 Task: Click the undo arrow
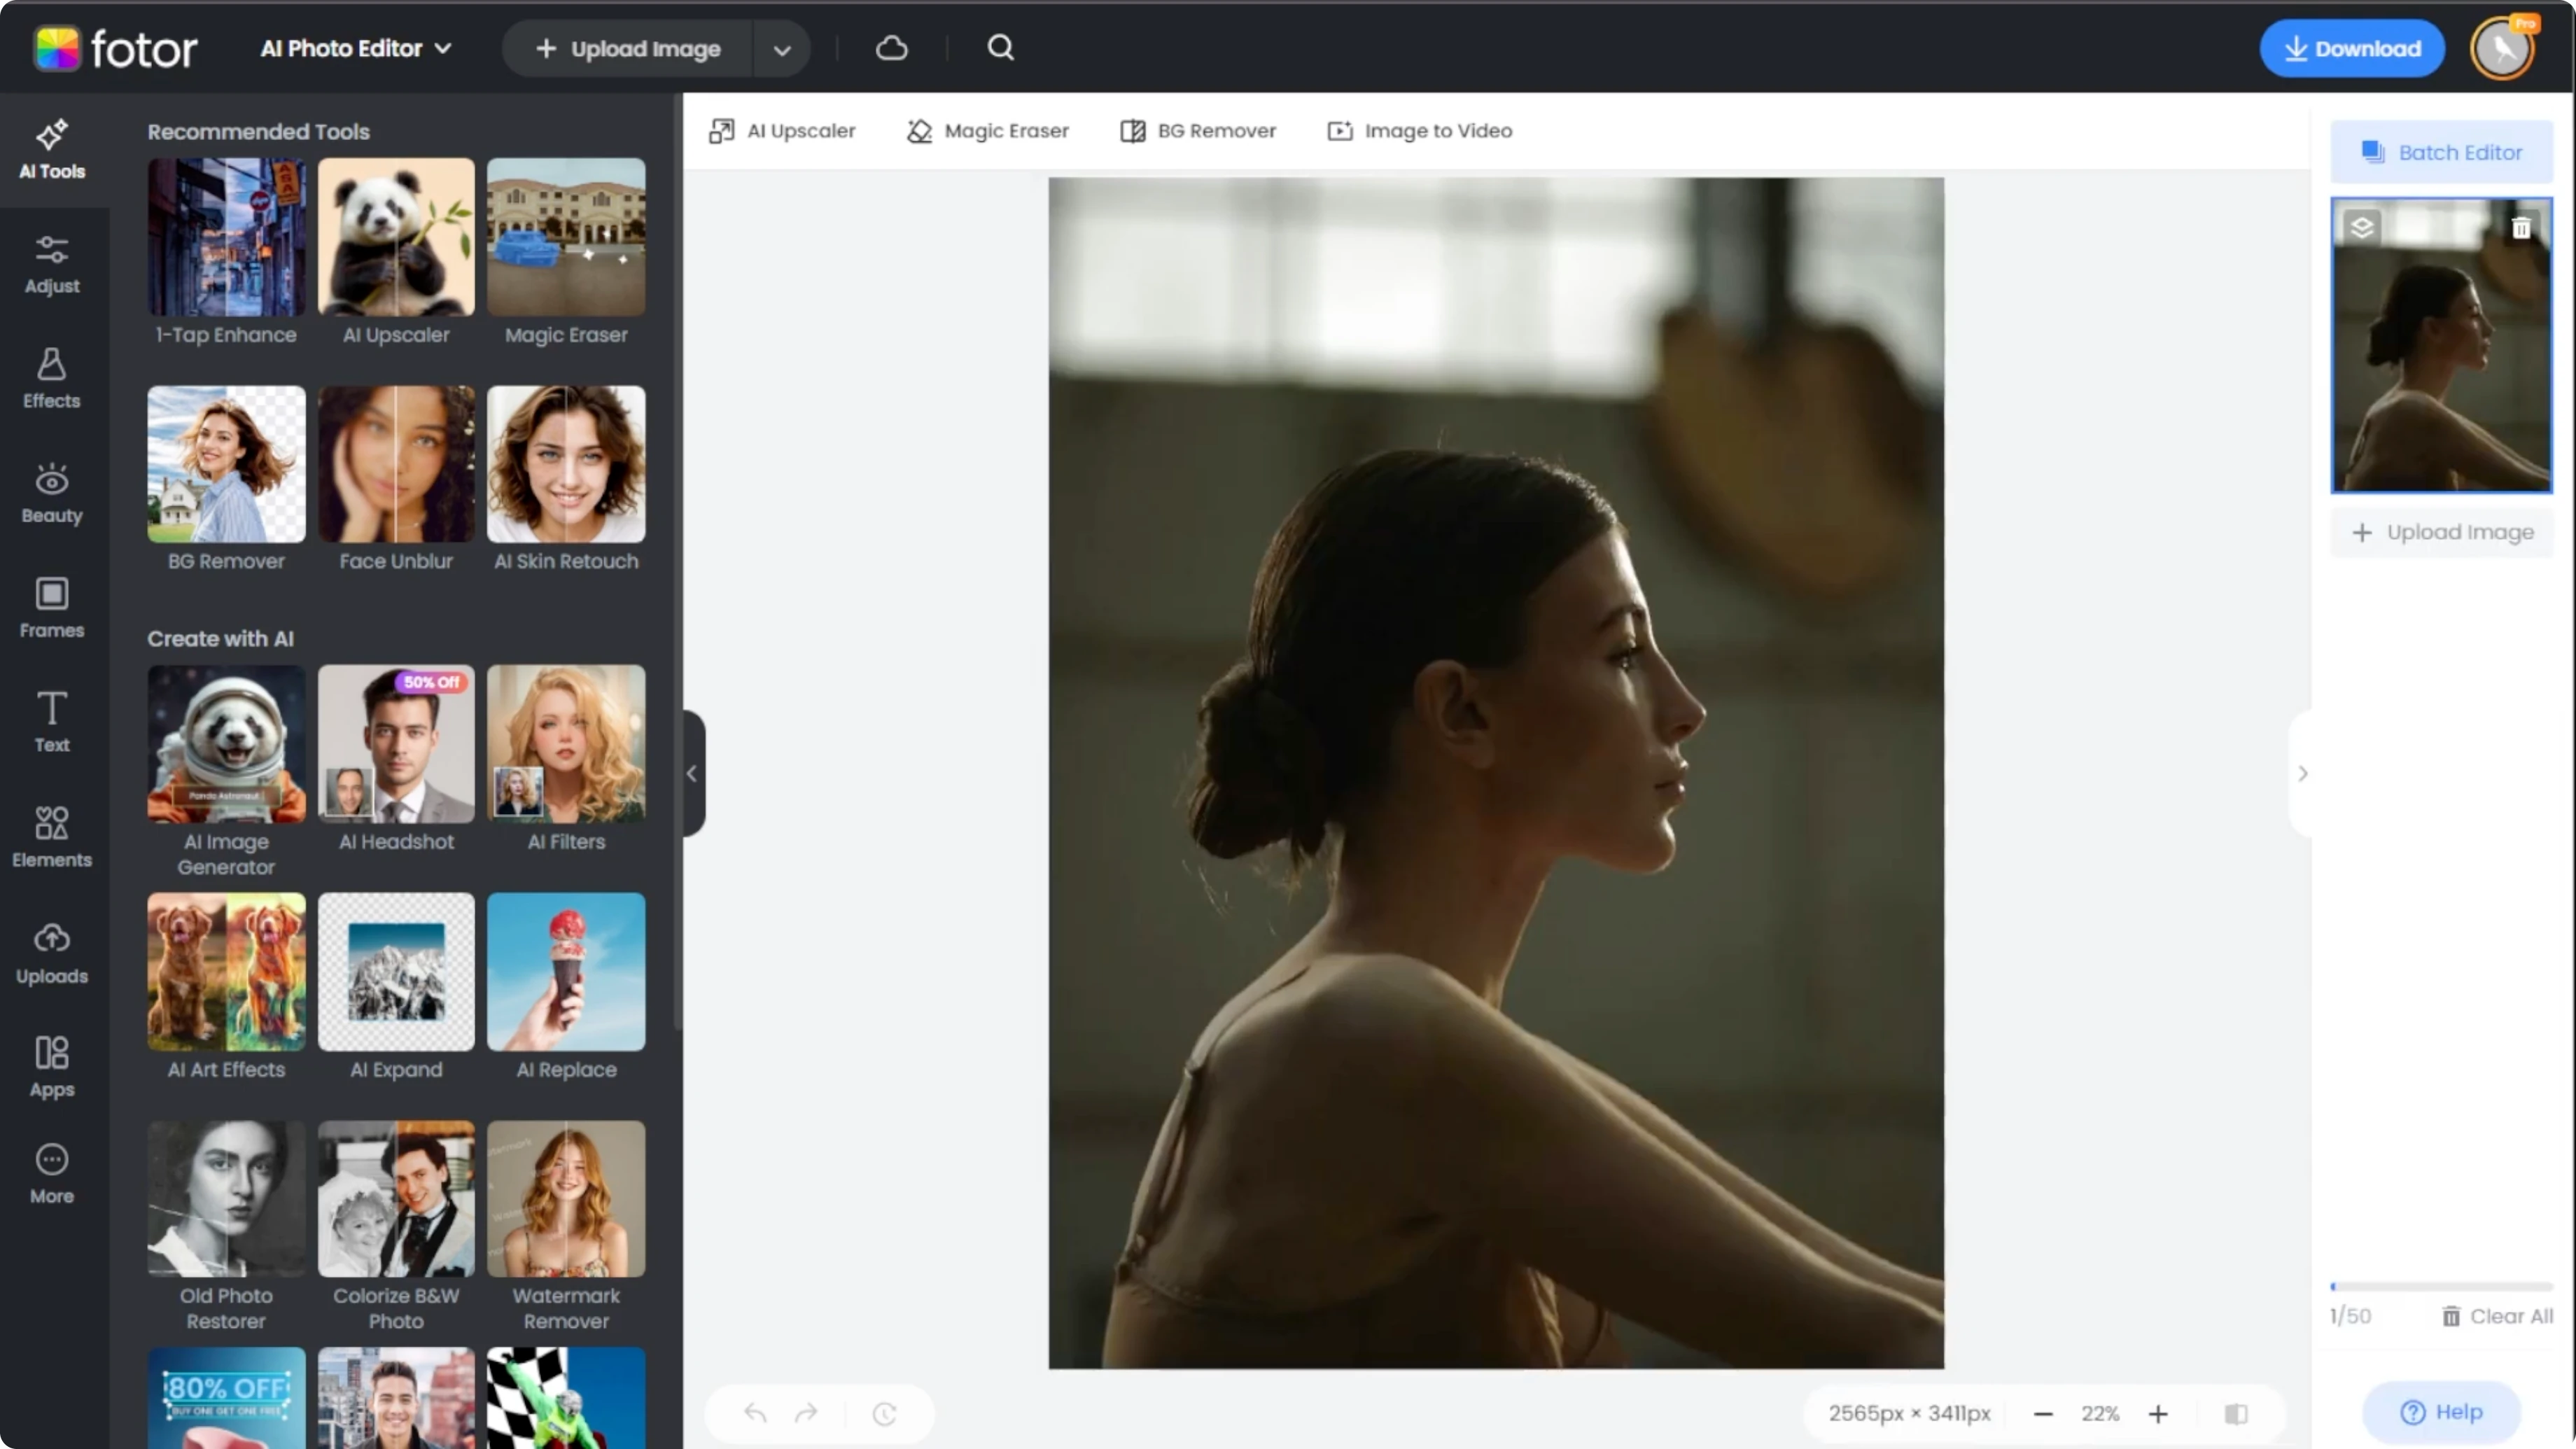point(755,1413)
